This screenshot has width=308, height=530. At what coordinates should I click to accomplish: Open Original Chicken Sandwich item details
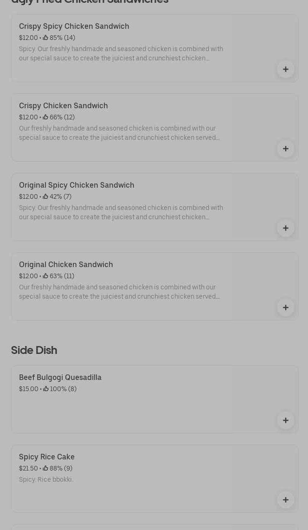pos(66,265)
